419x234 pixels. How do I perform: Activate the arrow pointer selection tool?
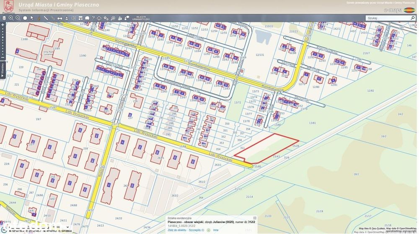(32, 18)
